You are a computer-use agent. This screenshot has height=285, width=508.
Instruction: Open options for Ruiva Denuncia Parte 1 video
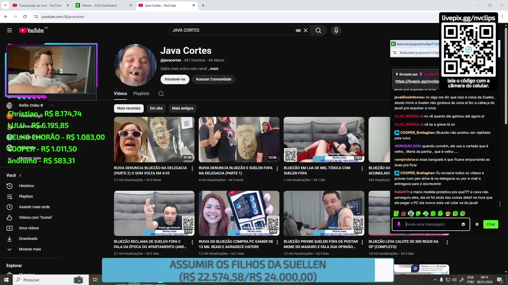(277, 169)
